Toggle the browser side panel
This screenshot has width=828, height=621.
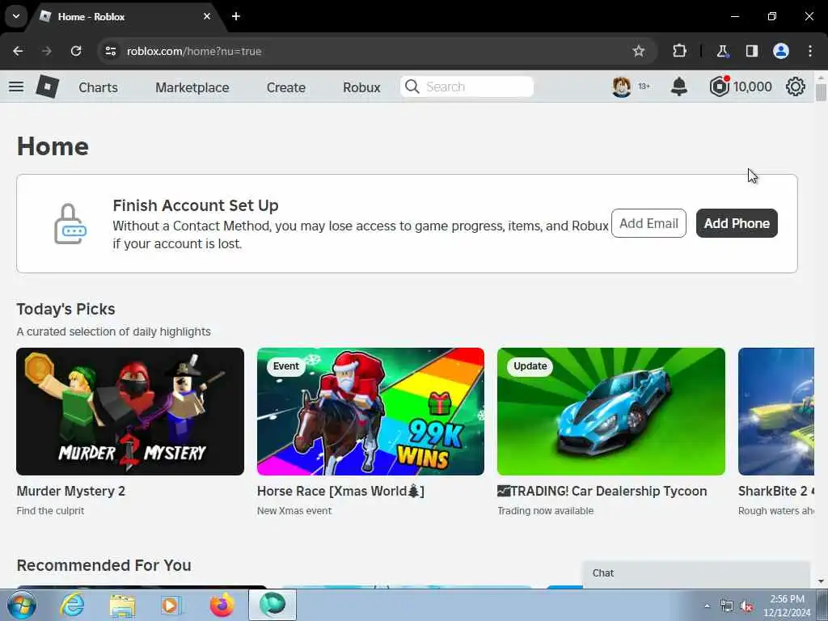click(751, 51)
